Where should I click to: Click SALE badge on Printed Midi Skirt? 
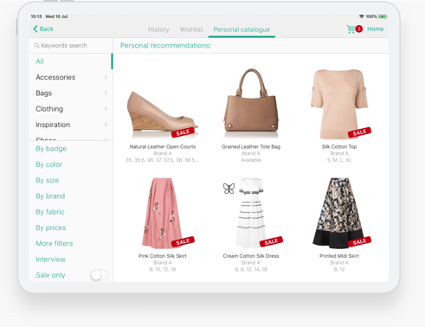(359, 241)
